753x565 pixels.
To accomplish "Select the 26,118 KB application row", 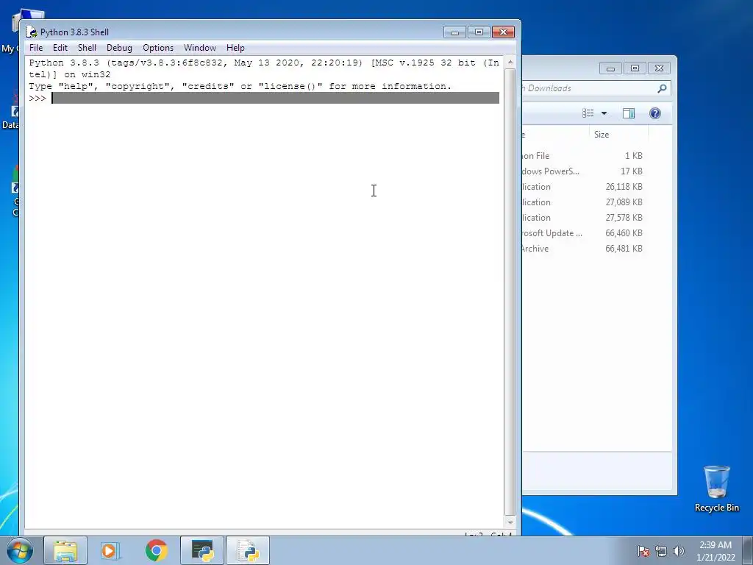I will [583, 186].
